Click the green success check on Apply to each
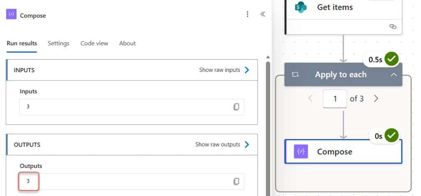 pos(391,59)
